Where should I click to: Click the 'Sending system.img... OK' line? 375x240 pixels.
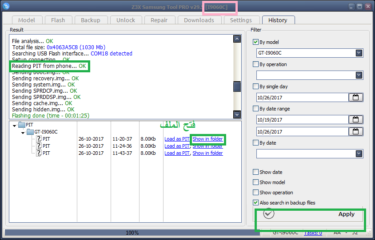[x=43, y=85]
